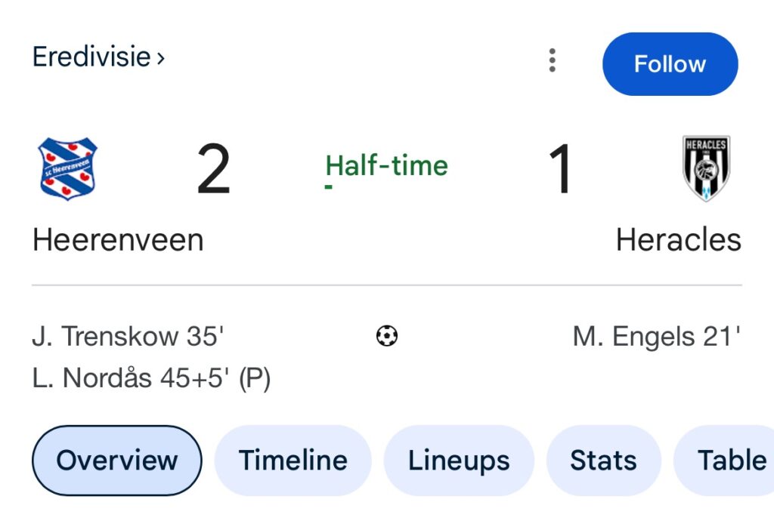This screenshot has height=530, width=774.
Task: Expand the chevron next to Eredivisie
Action: point(160,58)
